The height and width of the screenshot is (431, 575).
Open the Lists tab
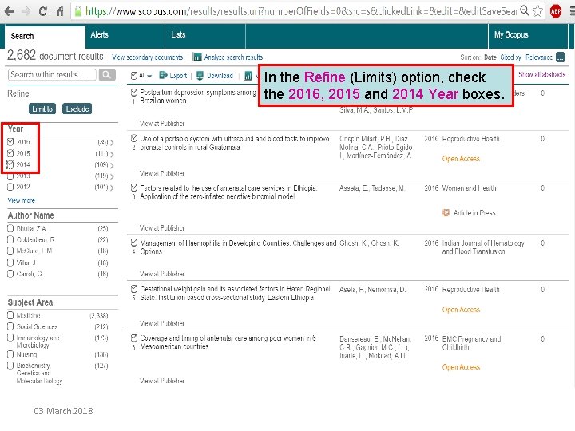(x=205, y=36)
